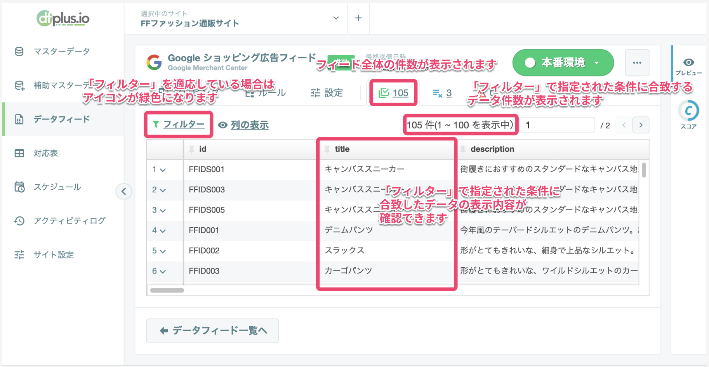Screen dimensions: 709x367
Task: Expand row 4 chevron
Action: click(163, 231)
